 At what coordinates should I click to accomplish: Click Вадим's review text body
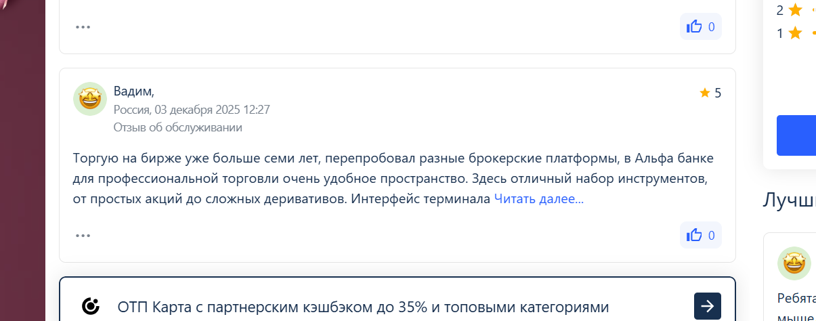point(393,179)
